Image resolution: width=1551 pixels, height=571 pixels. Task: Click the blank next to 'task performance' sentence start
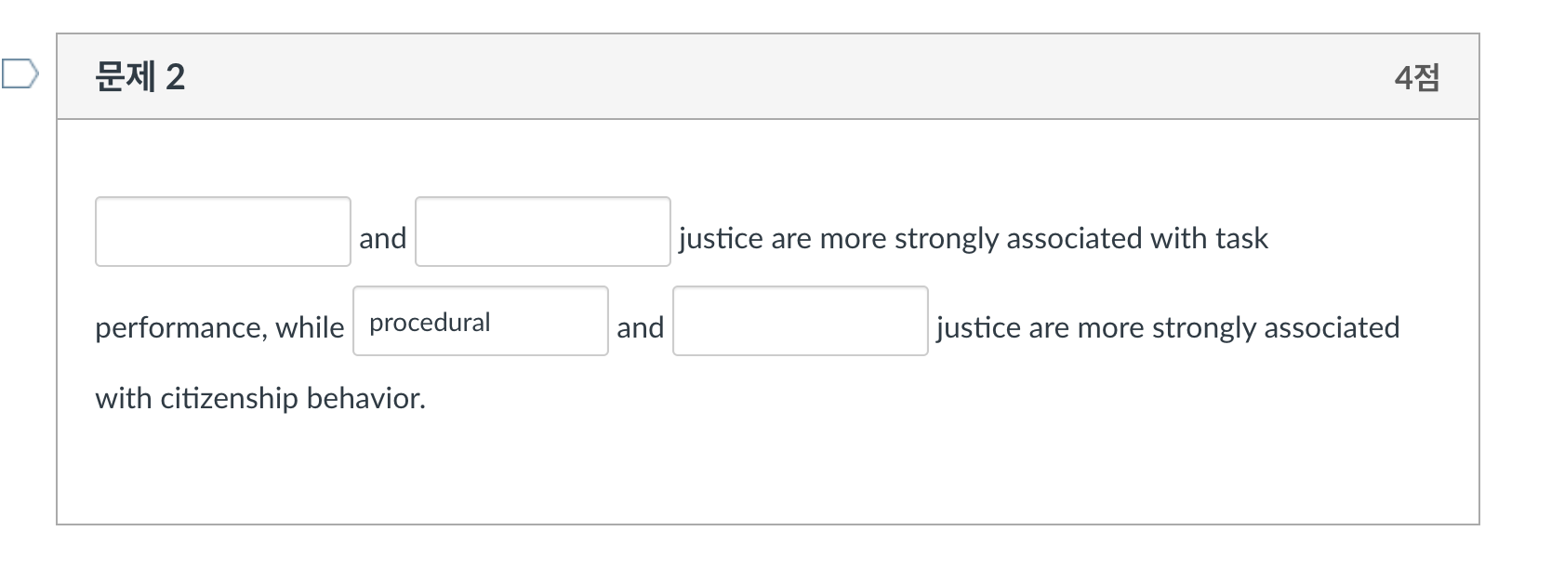[222, 231]
